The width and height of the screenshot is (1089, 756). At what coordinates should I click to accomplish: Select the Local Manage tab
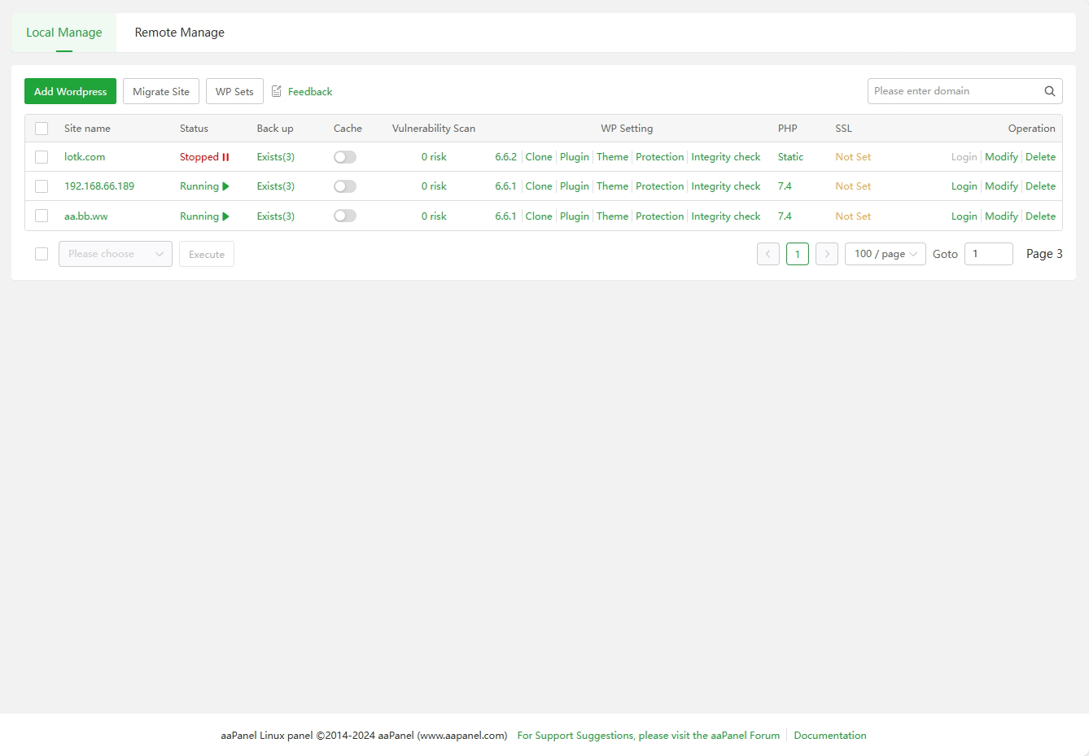pos(64,33)
